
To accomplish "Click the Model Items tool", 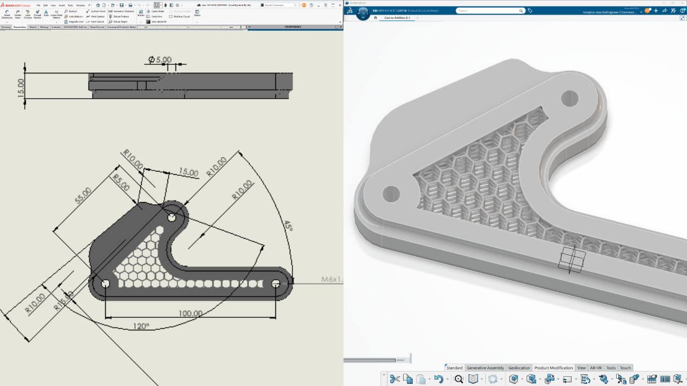I will [x=18, y=13].
